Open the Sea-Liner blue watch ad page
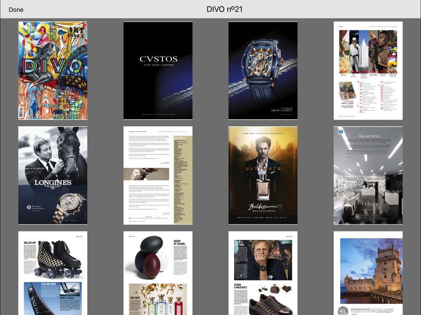The image size is (421, 315). click(263, 71)
